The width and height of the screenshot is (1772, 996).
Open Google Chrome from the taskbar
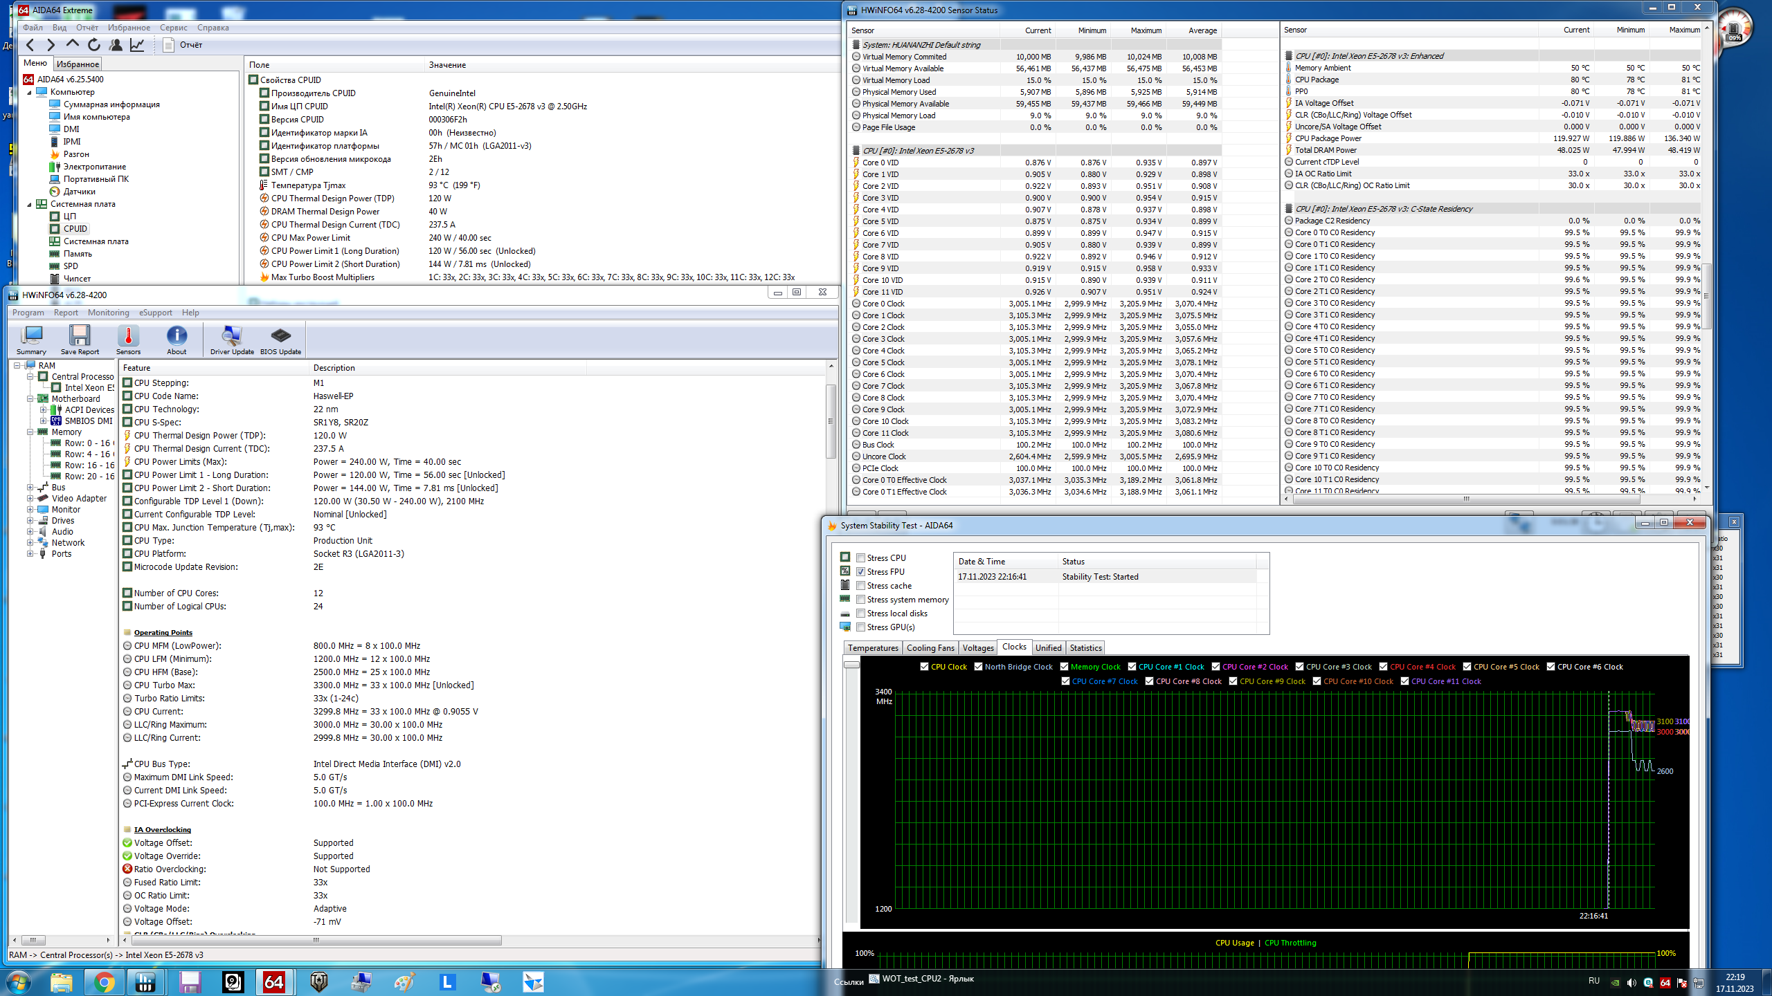[104, 981]
